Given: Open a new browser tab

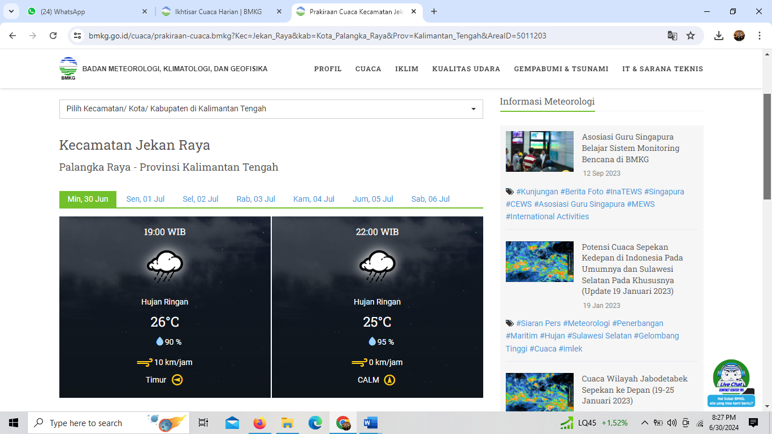Looking at the screenshot, I should click(434, 11).
